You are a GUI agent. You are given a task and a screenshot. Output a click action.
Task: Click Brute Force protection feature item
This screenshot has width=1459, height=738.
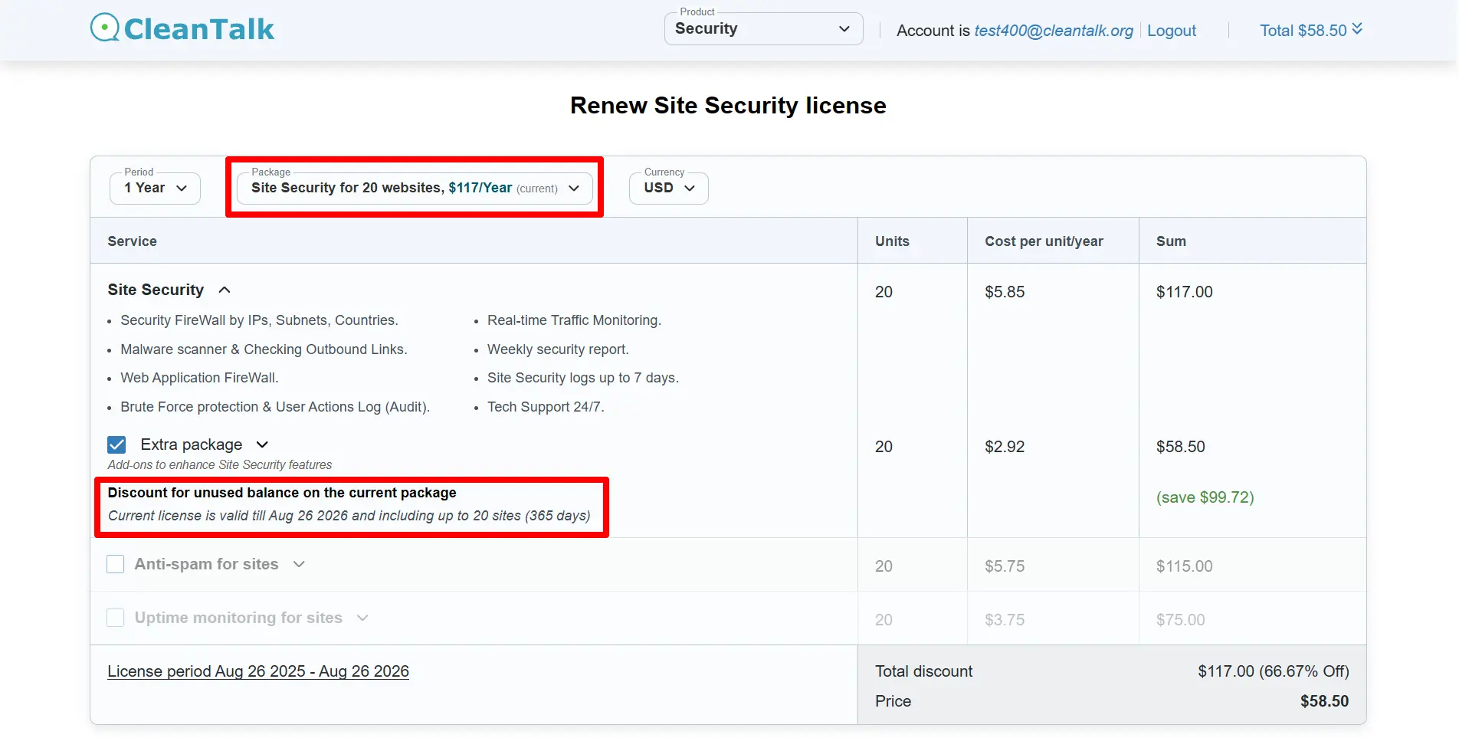pos(275,407)
